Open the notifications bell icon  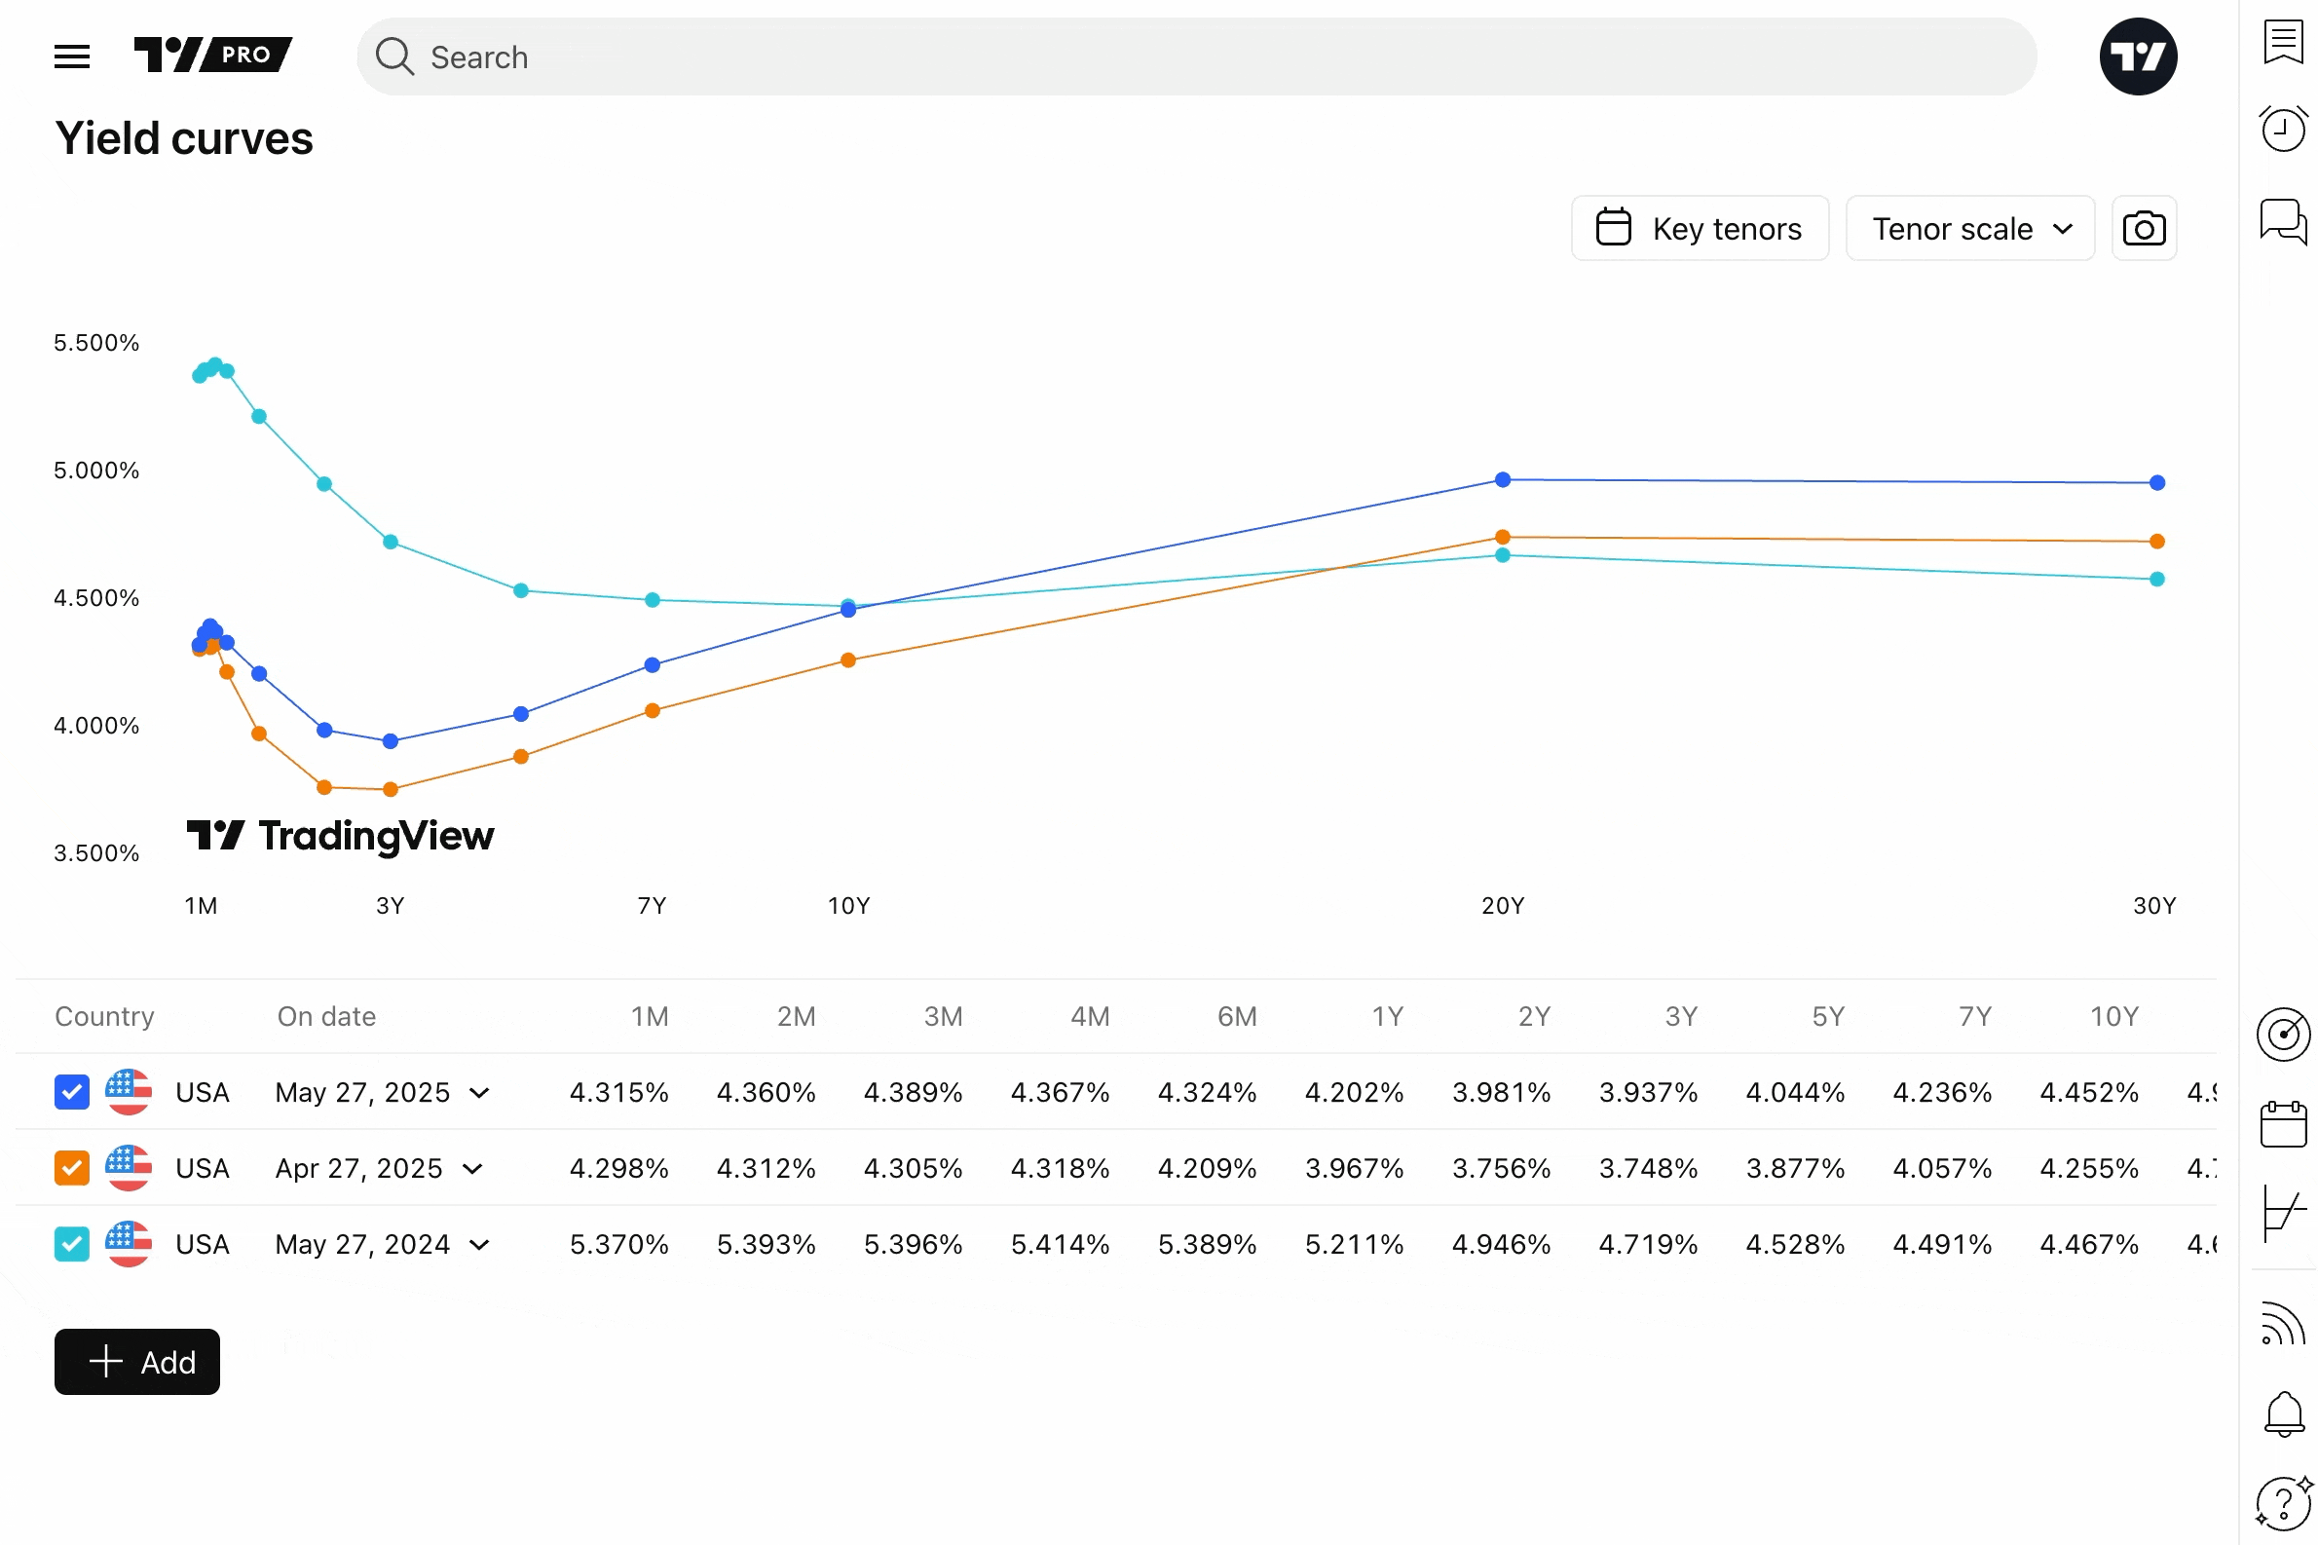point(2282,1413)
